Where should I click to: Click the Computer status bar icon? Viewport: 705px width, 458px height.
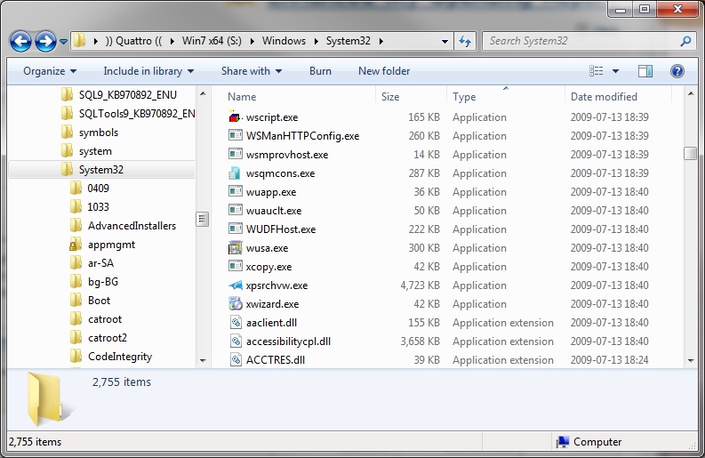tap(563, 442)
